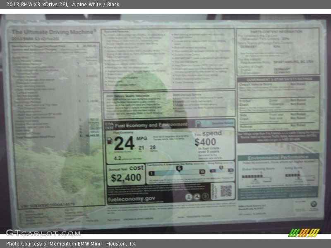Click the 'Government 5-Star Safety Ratings' heading
Screen dimensions: 331x248
point(279,79)
